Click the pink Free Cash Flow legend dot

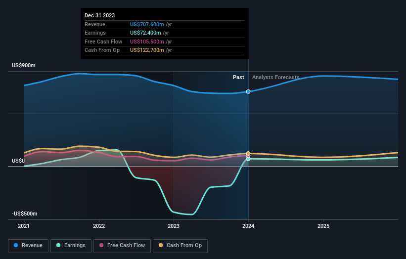[101, 245]
